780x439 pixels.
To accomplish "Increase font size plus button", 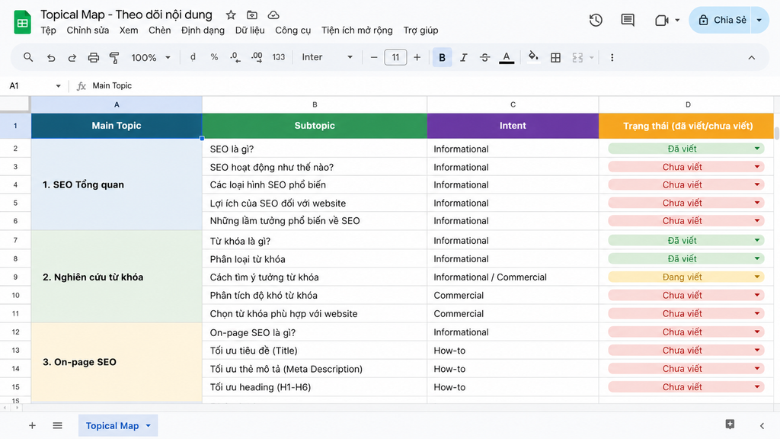I will tap(417, 57).
